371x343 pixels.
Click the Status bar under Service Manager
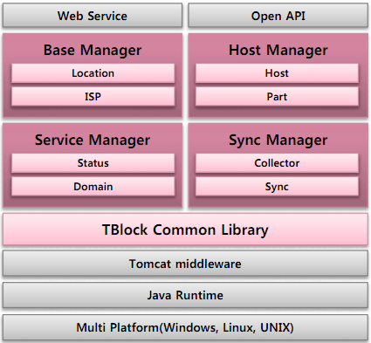click(x=93, y=163)
